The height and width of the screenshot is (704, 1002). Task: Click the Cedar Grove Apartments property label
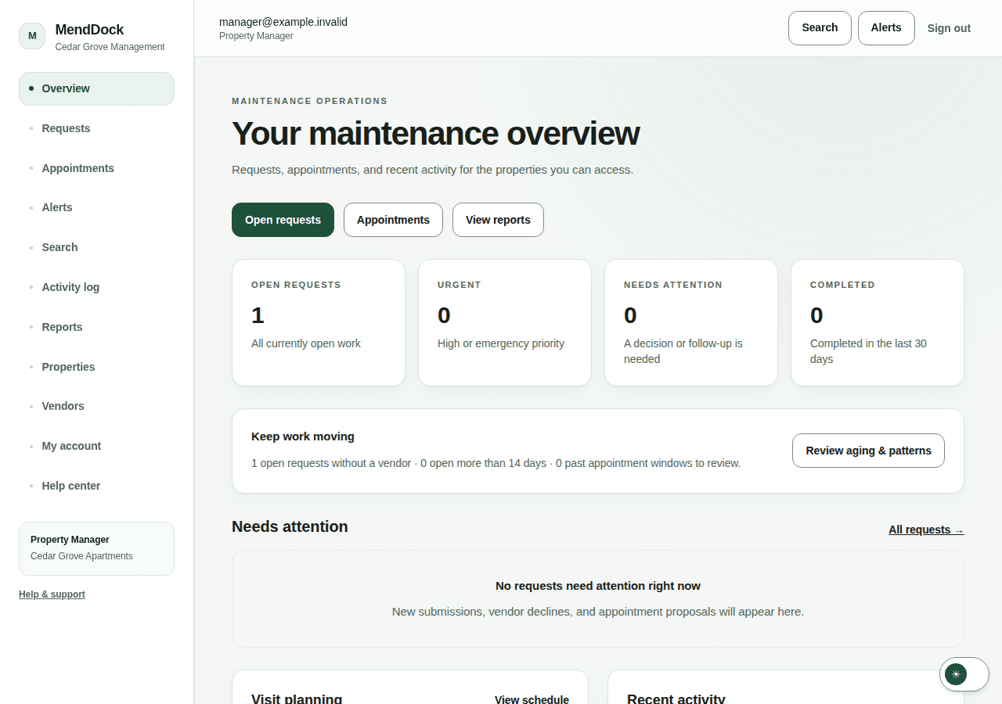(x=81, y=556)
